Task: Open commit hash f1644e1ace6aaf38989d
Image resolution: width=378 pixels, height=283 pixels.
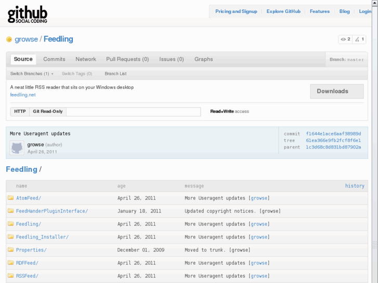Action: [x=333, y=133]
